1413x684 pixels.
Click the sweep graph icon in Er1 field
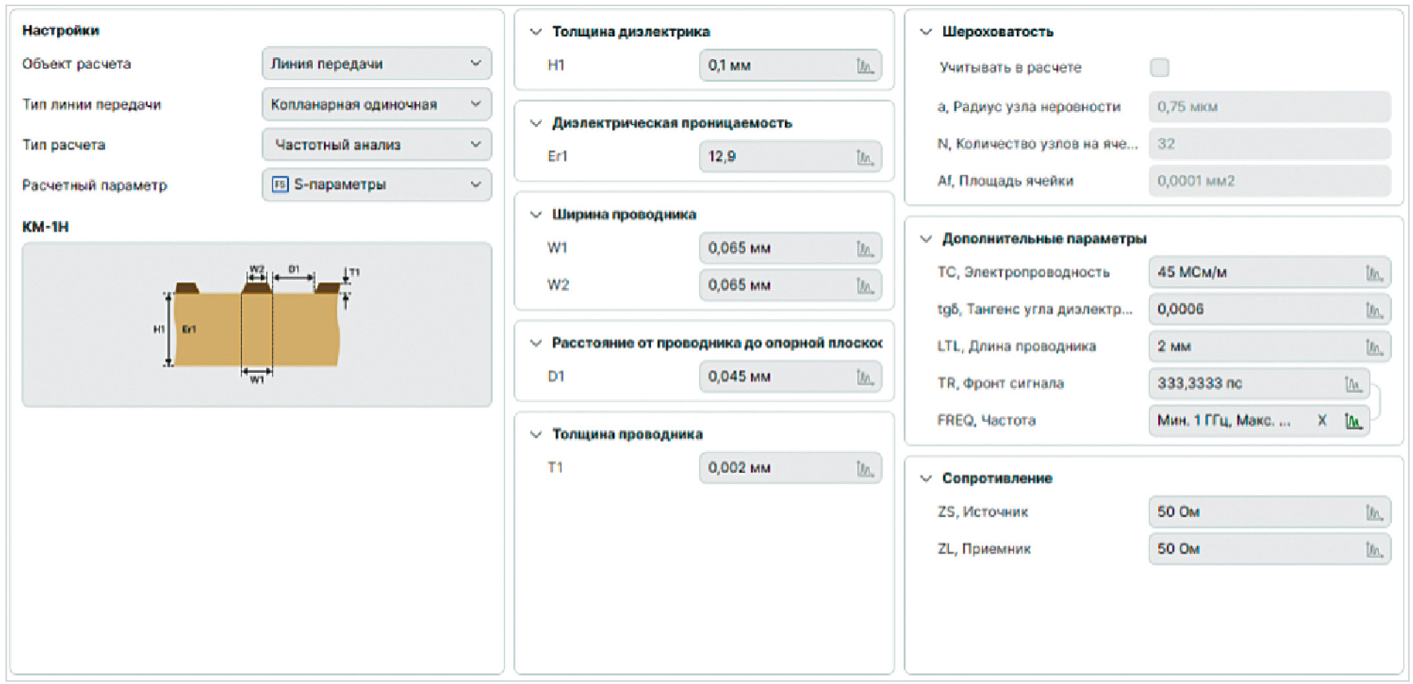click(x=864, y=157)
